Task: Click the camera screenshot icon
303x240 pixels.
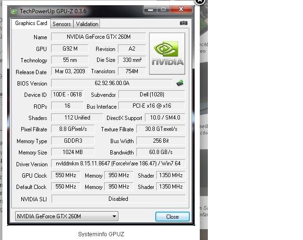Action: (x=183, y=23)
